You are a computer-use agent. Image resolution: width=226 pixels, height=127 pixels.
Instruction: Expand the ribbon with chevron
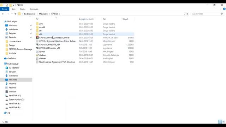[221, 9]
